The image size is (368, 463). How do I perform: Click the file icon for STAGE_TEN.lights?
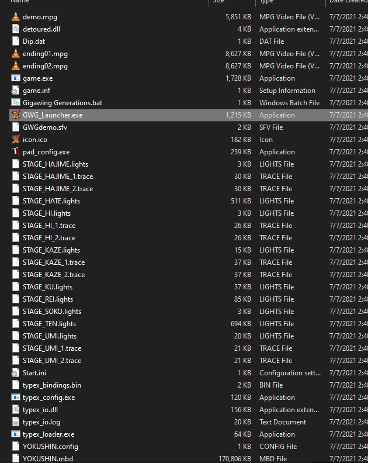(x=16, y=324)
